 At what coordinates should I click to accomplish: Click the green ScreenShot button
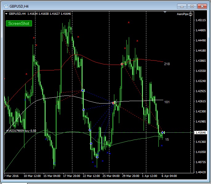coord(19,23)
